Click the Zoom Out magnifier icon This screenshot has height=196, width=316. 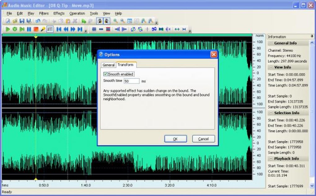point(122,21)
